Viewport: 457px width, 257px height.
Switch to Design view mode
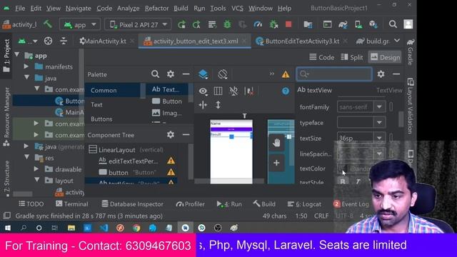[385, 57]
